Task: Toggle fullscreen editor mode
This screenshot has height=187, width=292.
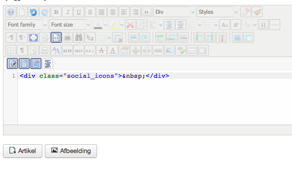Action: pos(33,37)
